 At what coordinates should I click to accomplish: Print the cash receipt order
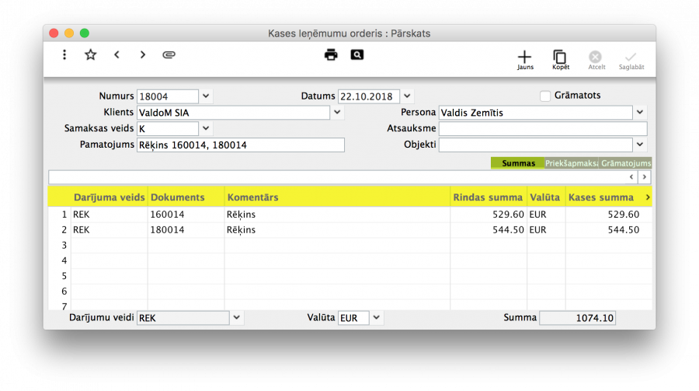click(x=332, y=54)
